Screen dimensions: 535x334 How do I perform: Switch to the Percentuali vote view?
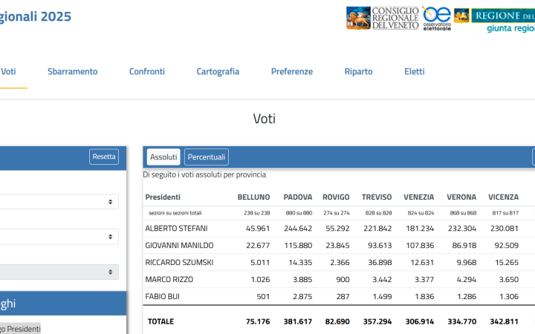tap(207, 157)
